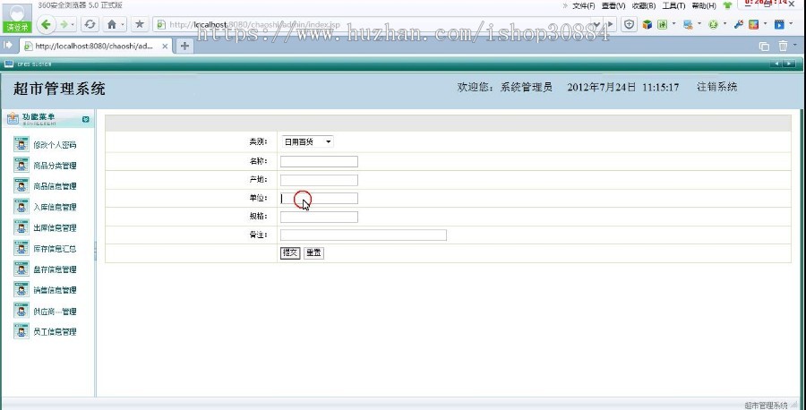Open the 帮助(H) menu
Image resolution: width=806 pixels, height=410 pixels.
pyautogui.click(x=704, y=6)
